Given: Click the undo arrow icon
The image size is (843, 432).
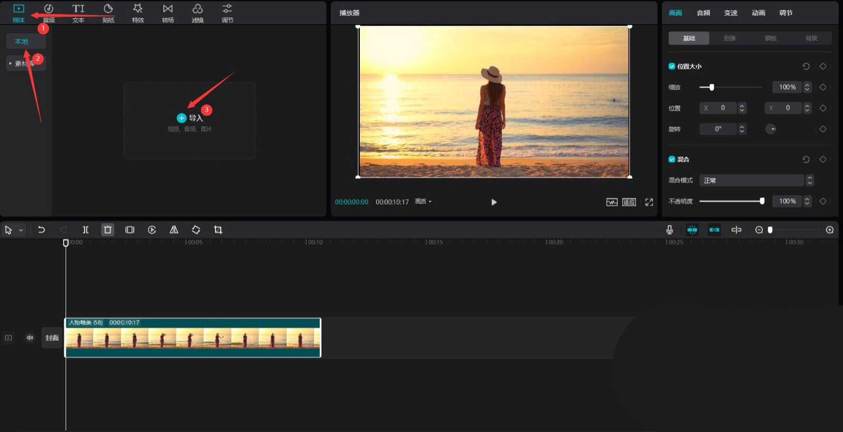Looking at the screenshot, I should click(41, 230).
